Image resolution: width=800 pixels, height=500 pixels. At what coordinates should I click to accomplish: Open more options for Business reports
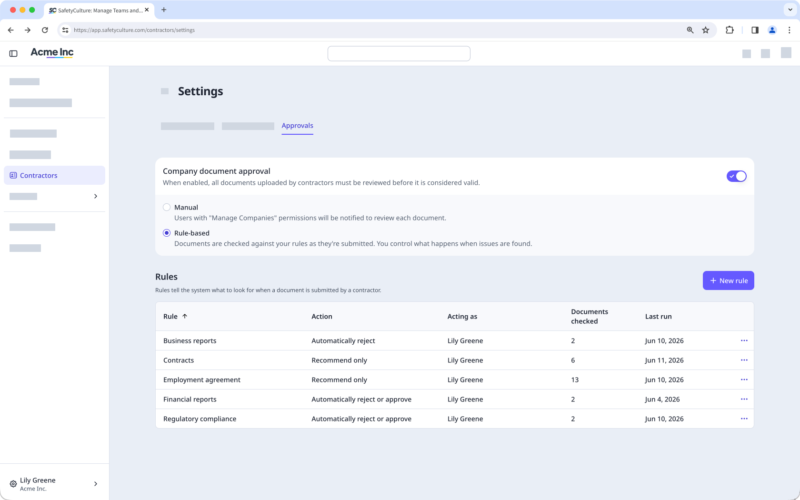tap(744, 340)
